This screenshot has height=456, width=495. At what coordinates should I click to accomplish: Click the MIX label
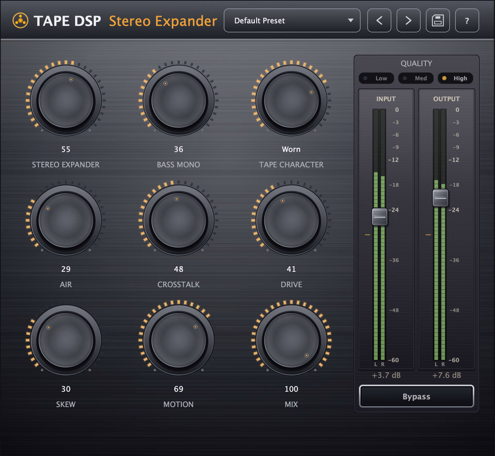[x=291, y=405]
